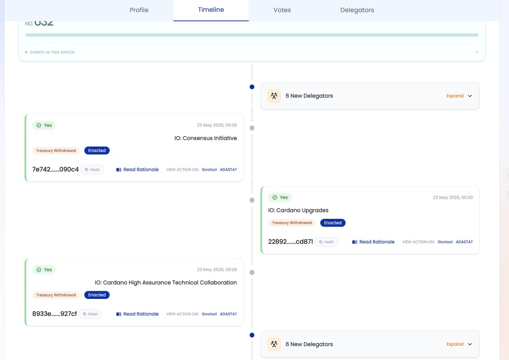This screenshot has height=360, width=509.
Task: Click the chevron on bottom New Delegators card
Action: coord(470,344)
